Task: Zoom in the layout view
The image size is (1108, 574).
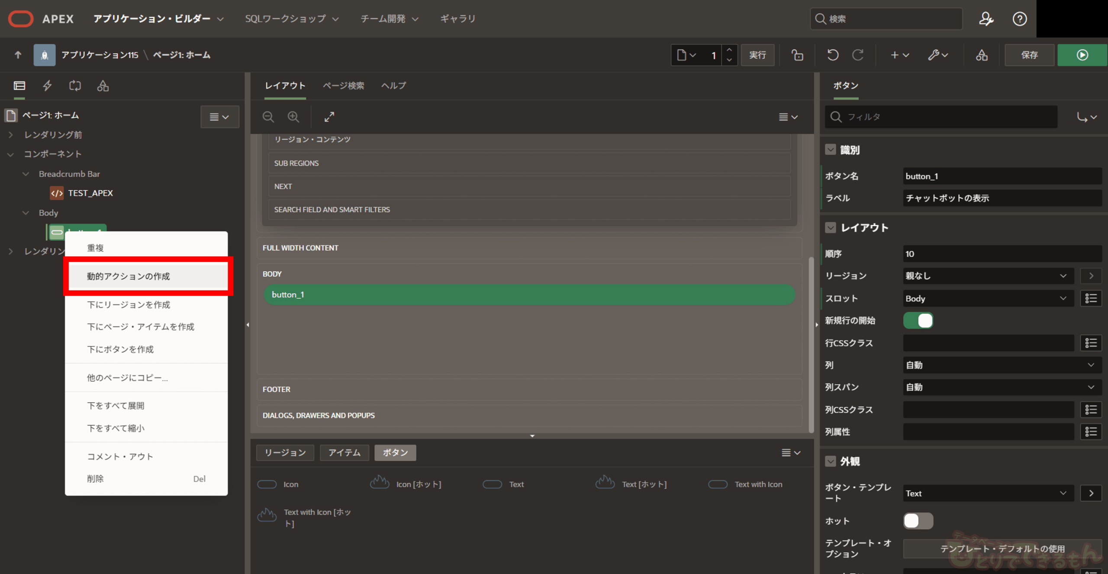Action: (x=293, y=117)
